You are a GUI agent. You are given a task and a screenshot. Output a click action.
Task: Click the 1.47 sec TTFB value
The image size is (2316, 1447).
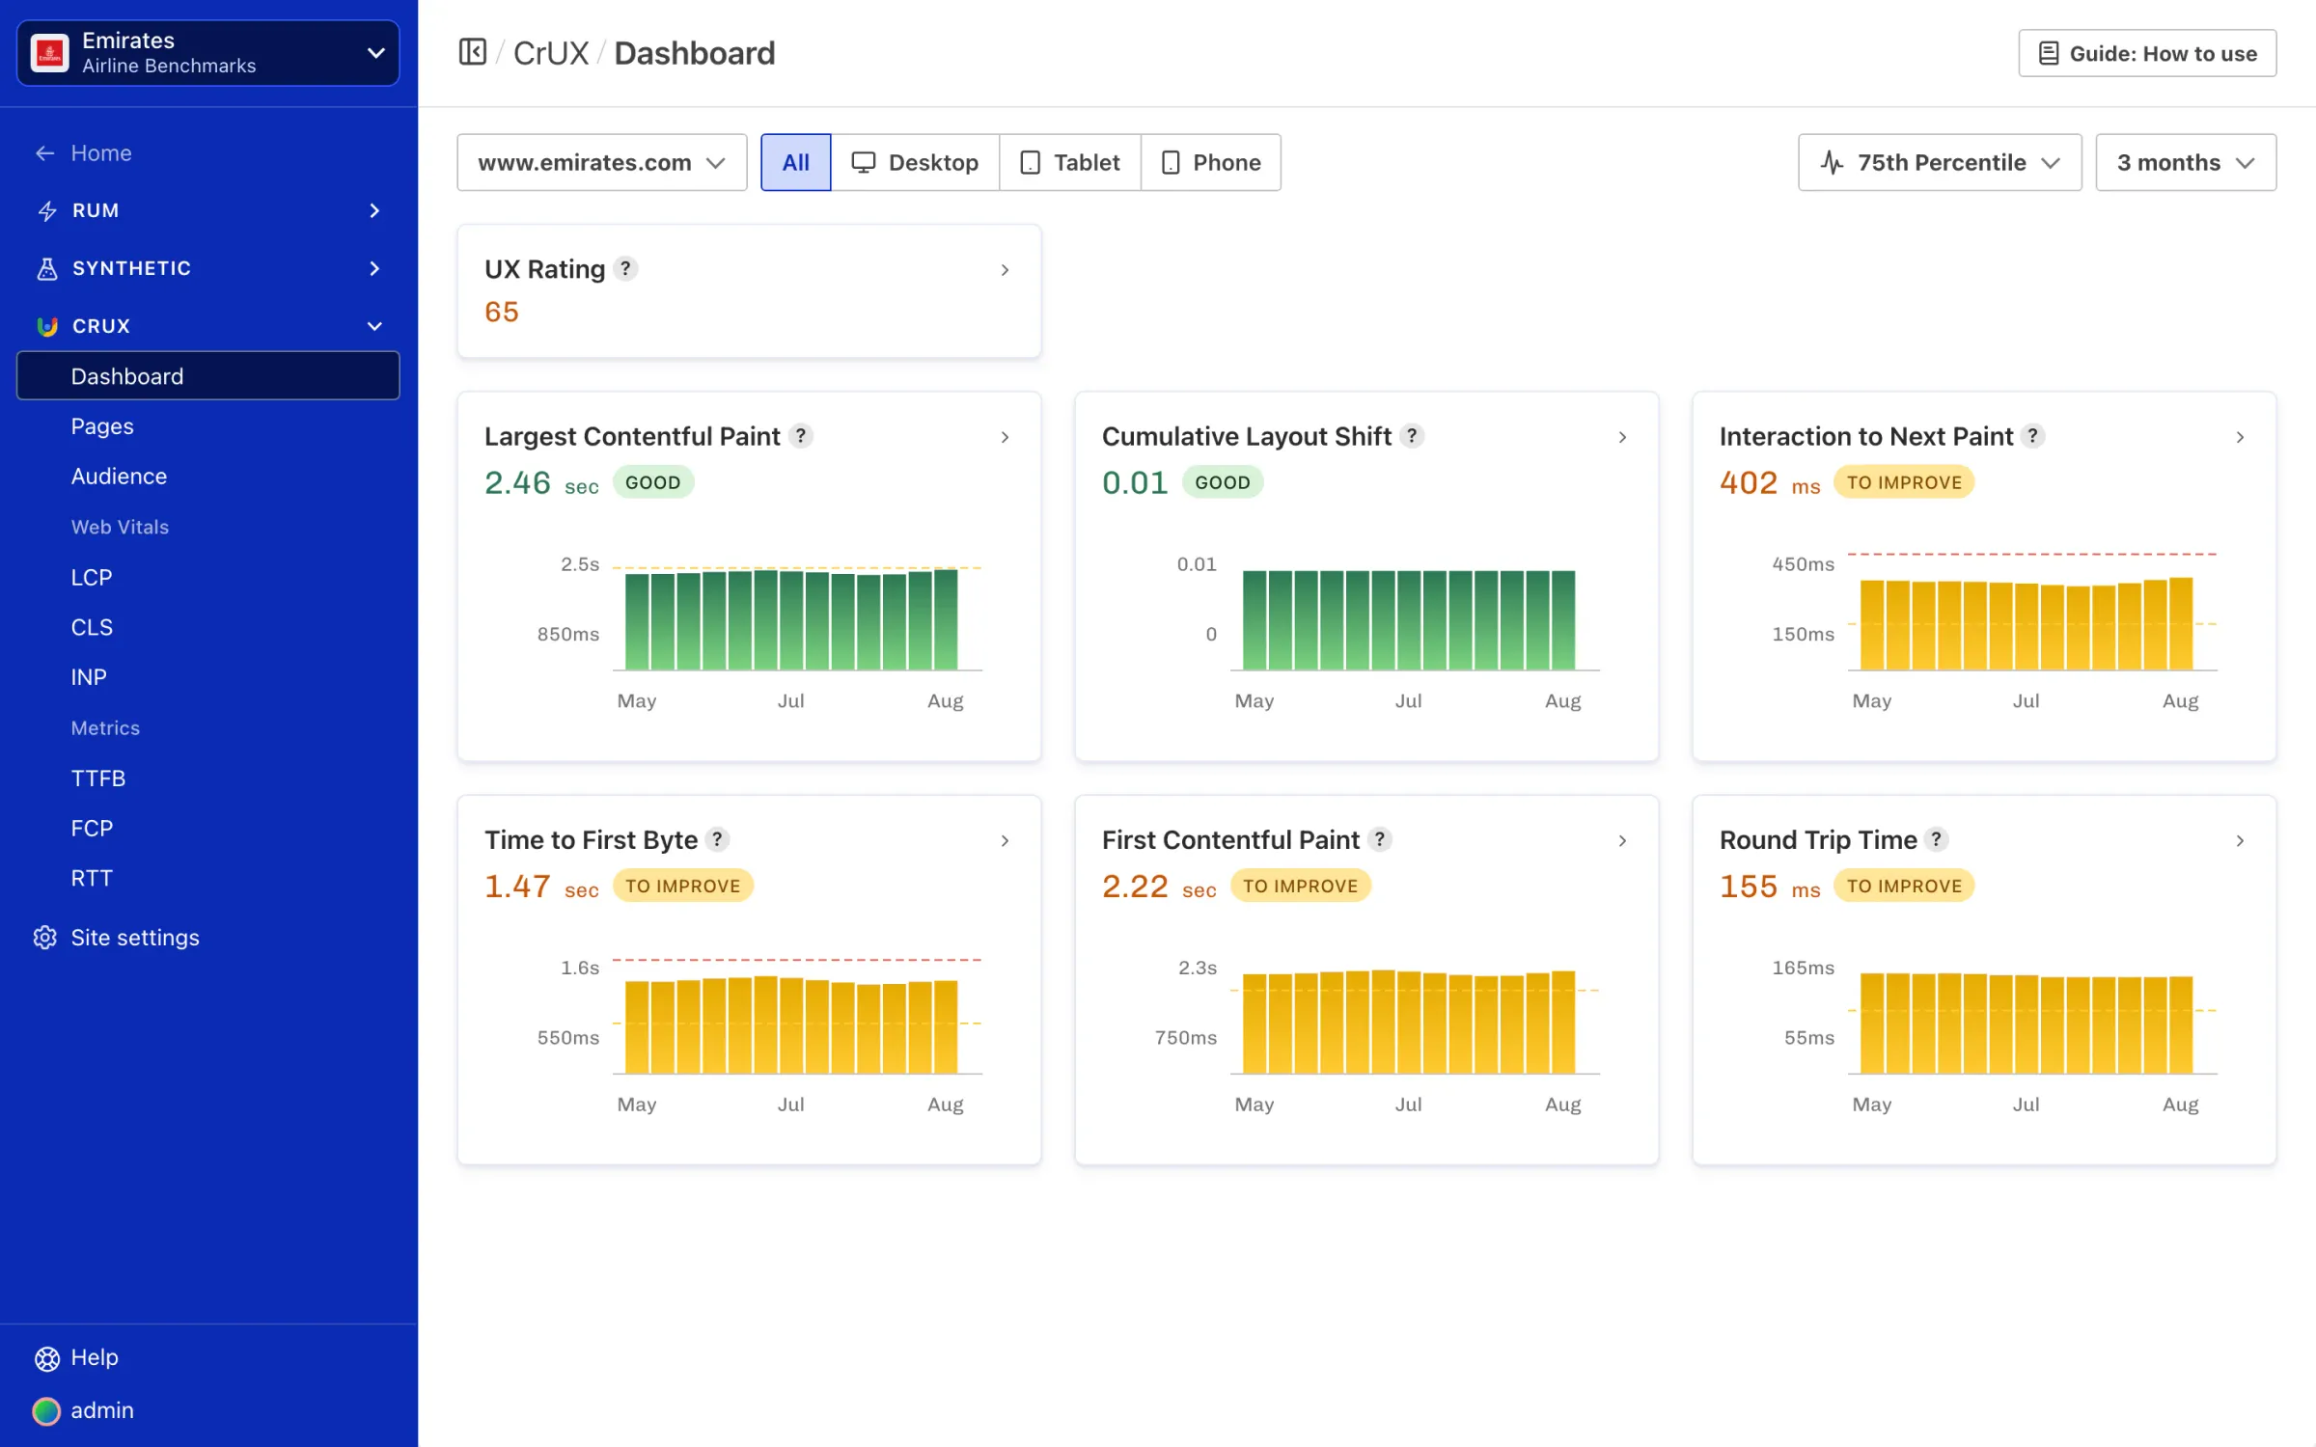(x=541, y=887)
